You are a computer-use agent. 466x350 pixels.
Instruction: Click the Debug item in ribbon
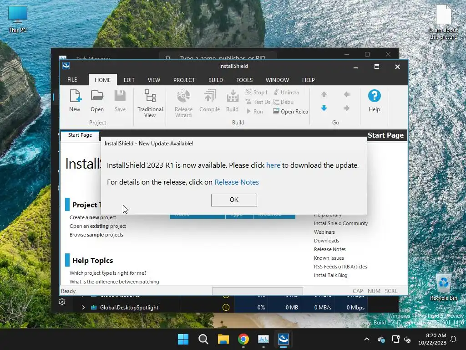(x=284, y=102)
